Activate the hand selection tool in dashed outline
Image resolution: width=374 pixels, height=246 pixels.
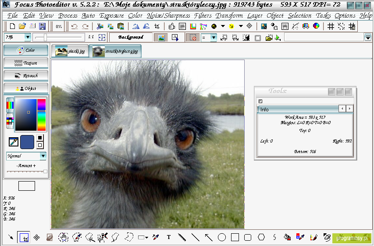pos(64,237)
